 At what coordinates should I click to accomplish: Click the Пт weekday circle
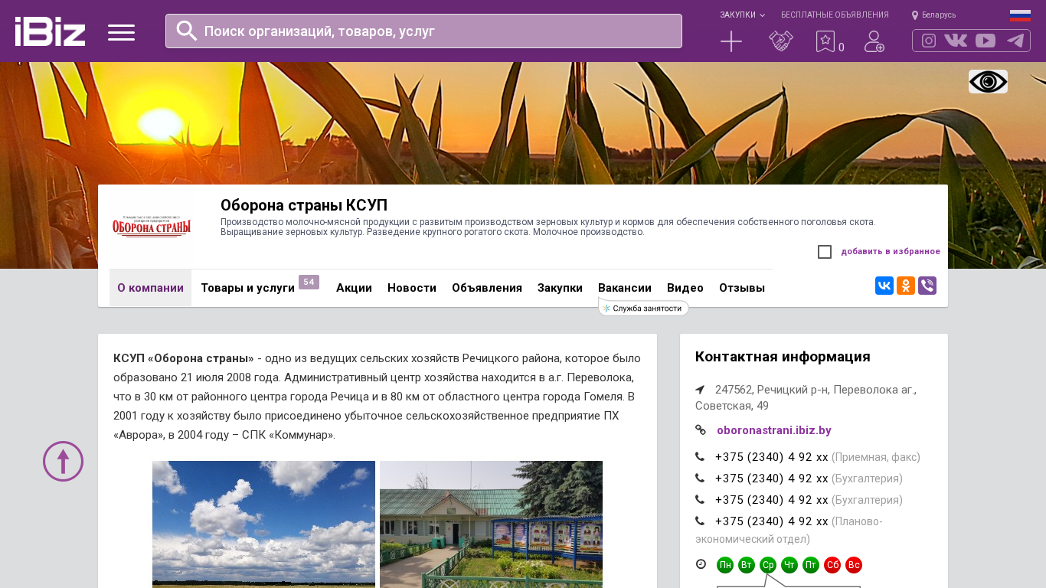pyautogui.click(x=811, y=565)
